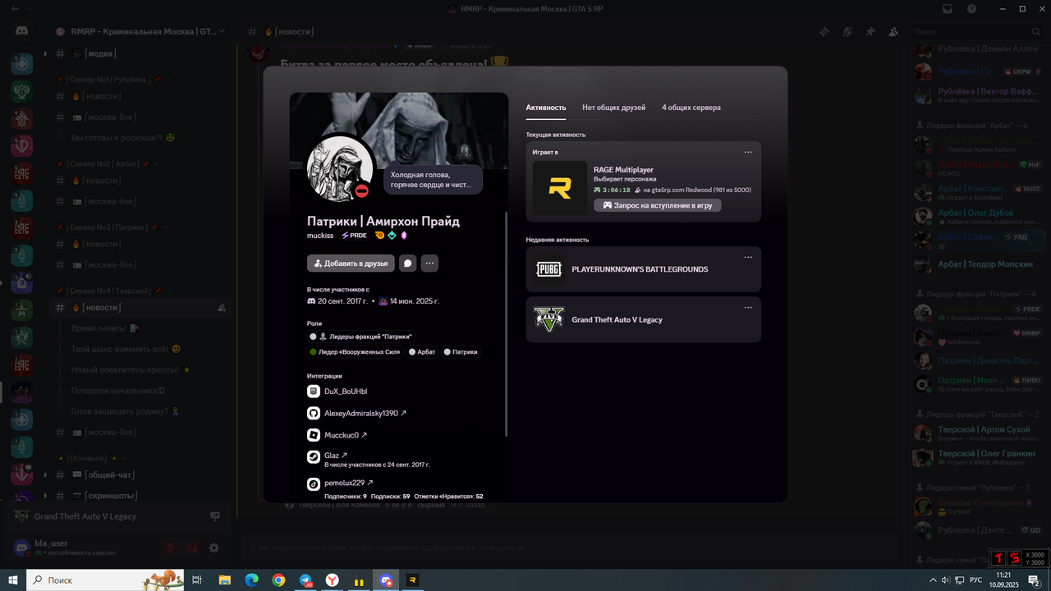
Task: Click the Roblox icon beside Mucckuc0
Action: (314, 435)
